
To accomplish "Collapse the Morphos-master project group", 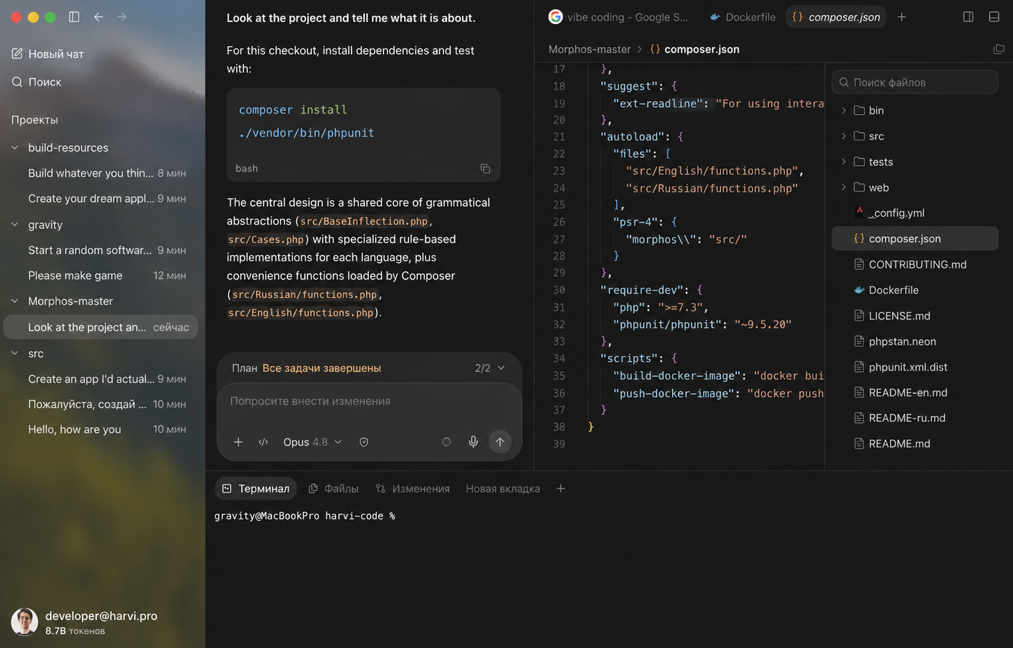I will click(15, 301).
